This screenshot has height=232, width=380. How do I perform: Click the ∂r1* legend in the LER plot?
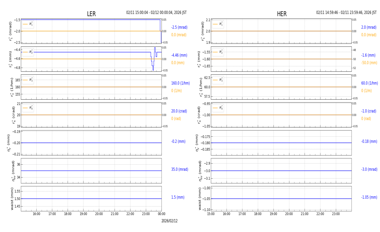pos(28,24)
